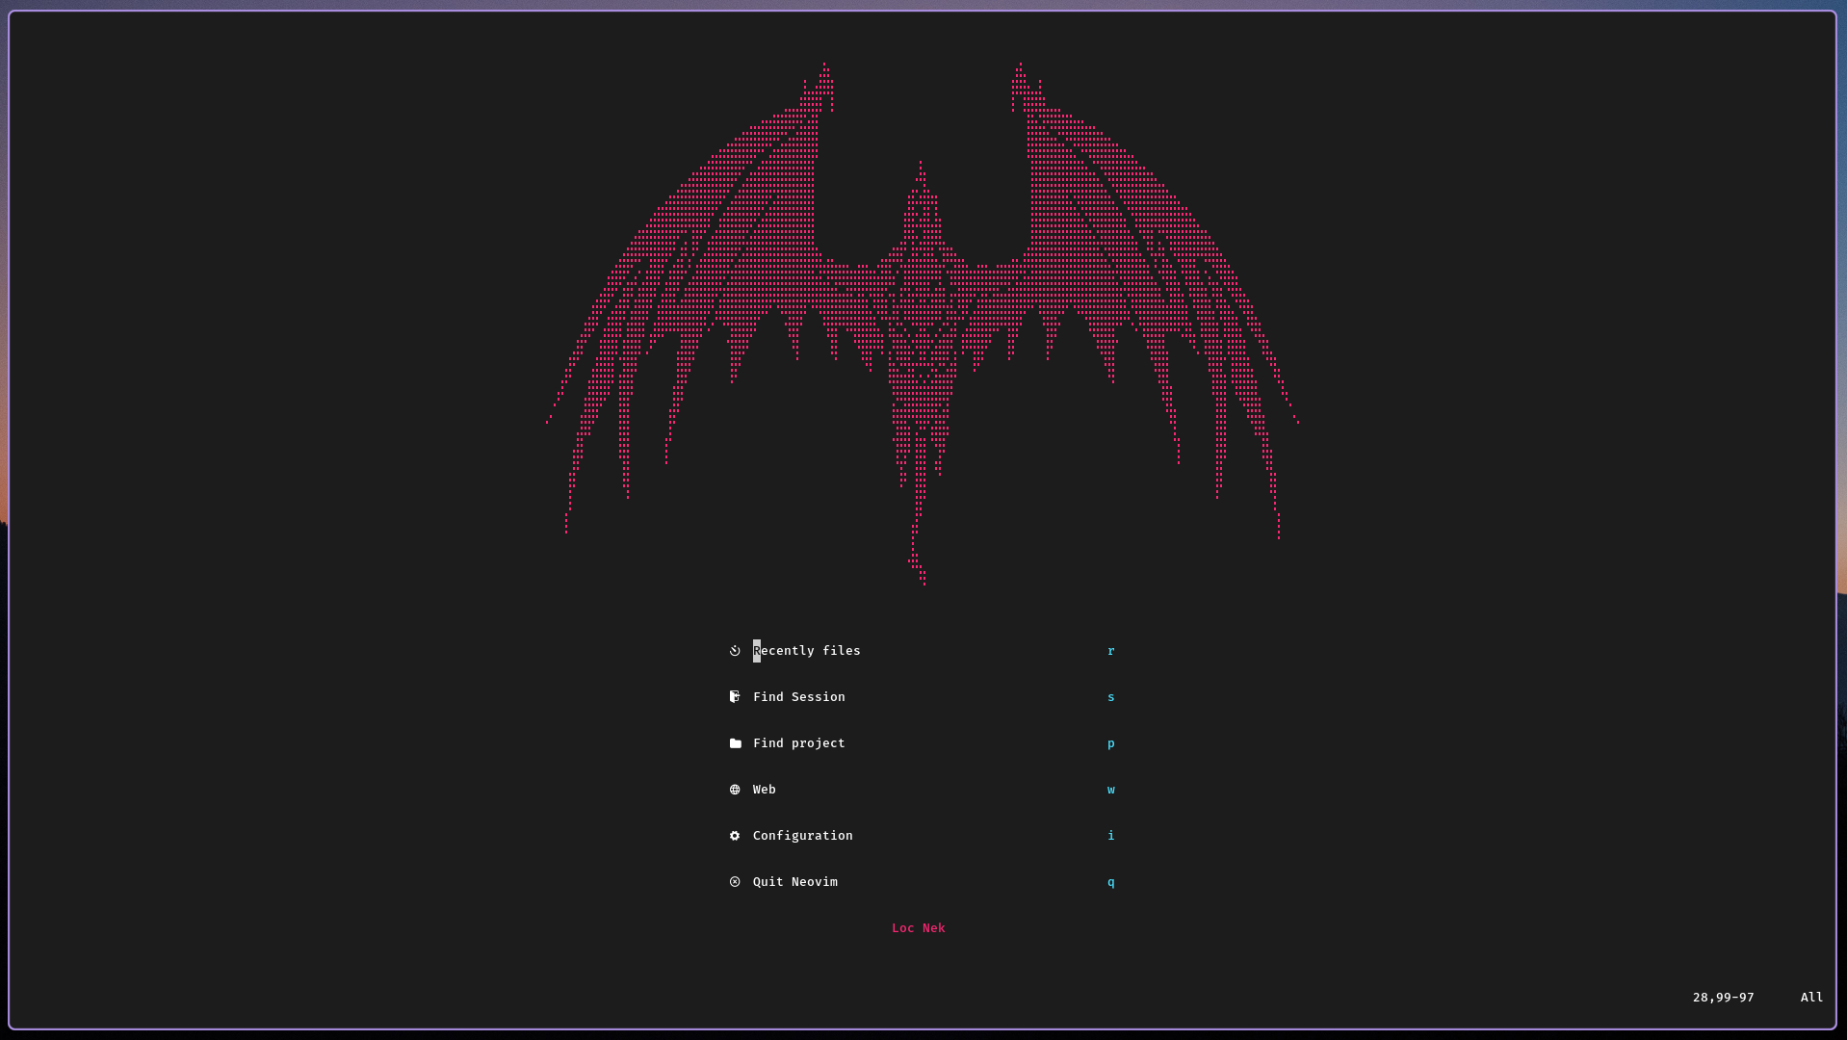Click the gear icon beside Configuration
Image resolution: width=1847 pixels, height=1040 pixels.
[x=735, y=836]
